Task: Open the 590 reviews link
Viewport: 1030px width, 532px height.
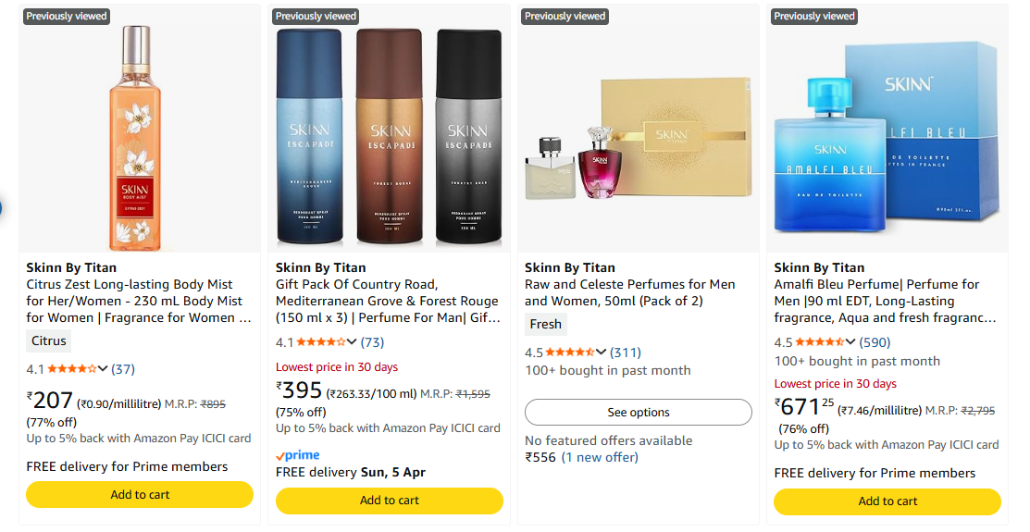Action: tap(875, 342)
